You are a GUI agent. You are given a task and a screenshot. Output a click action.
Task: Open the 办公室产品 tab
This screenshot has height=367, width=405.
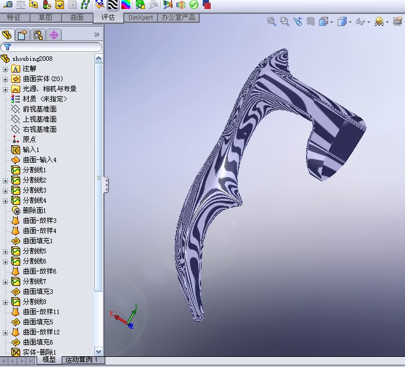click(x=178, y=17)
